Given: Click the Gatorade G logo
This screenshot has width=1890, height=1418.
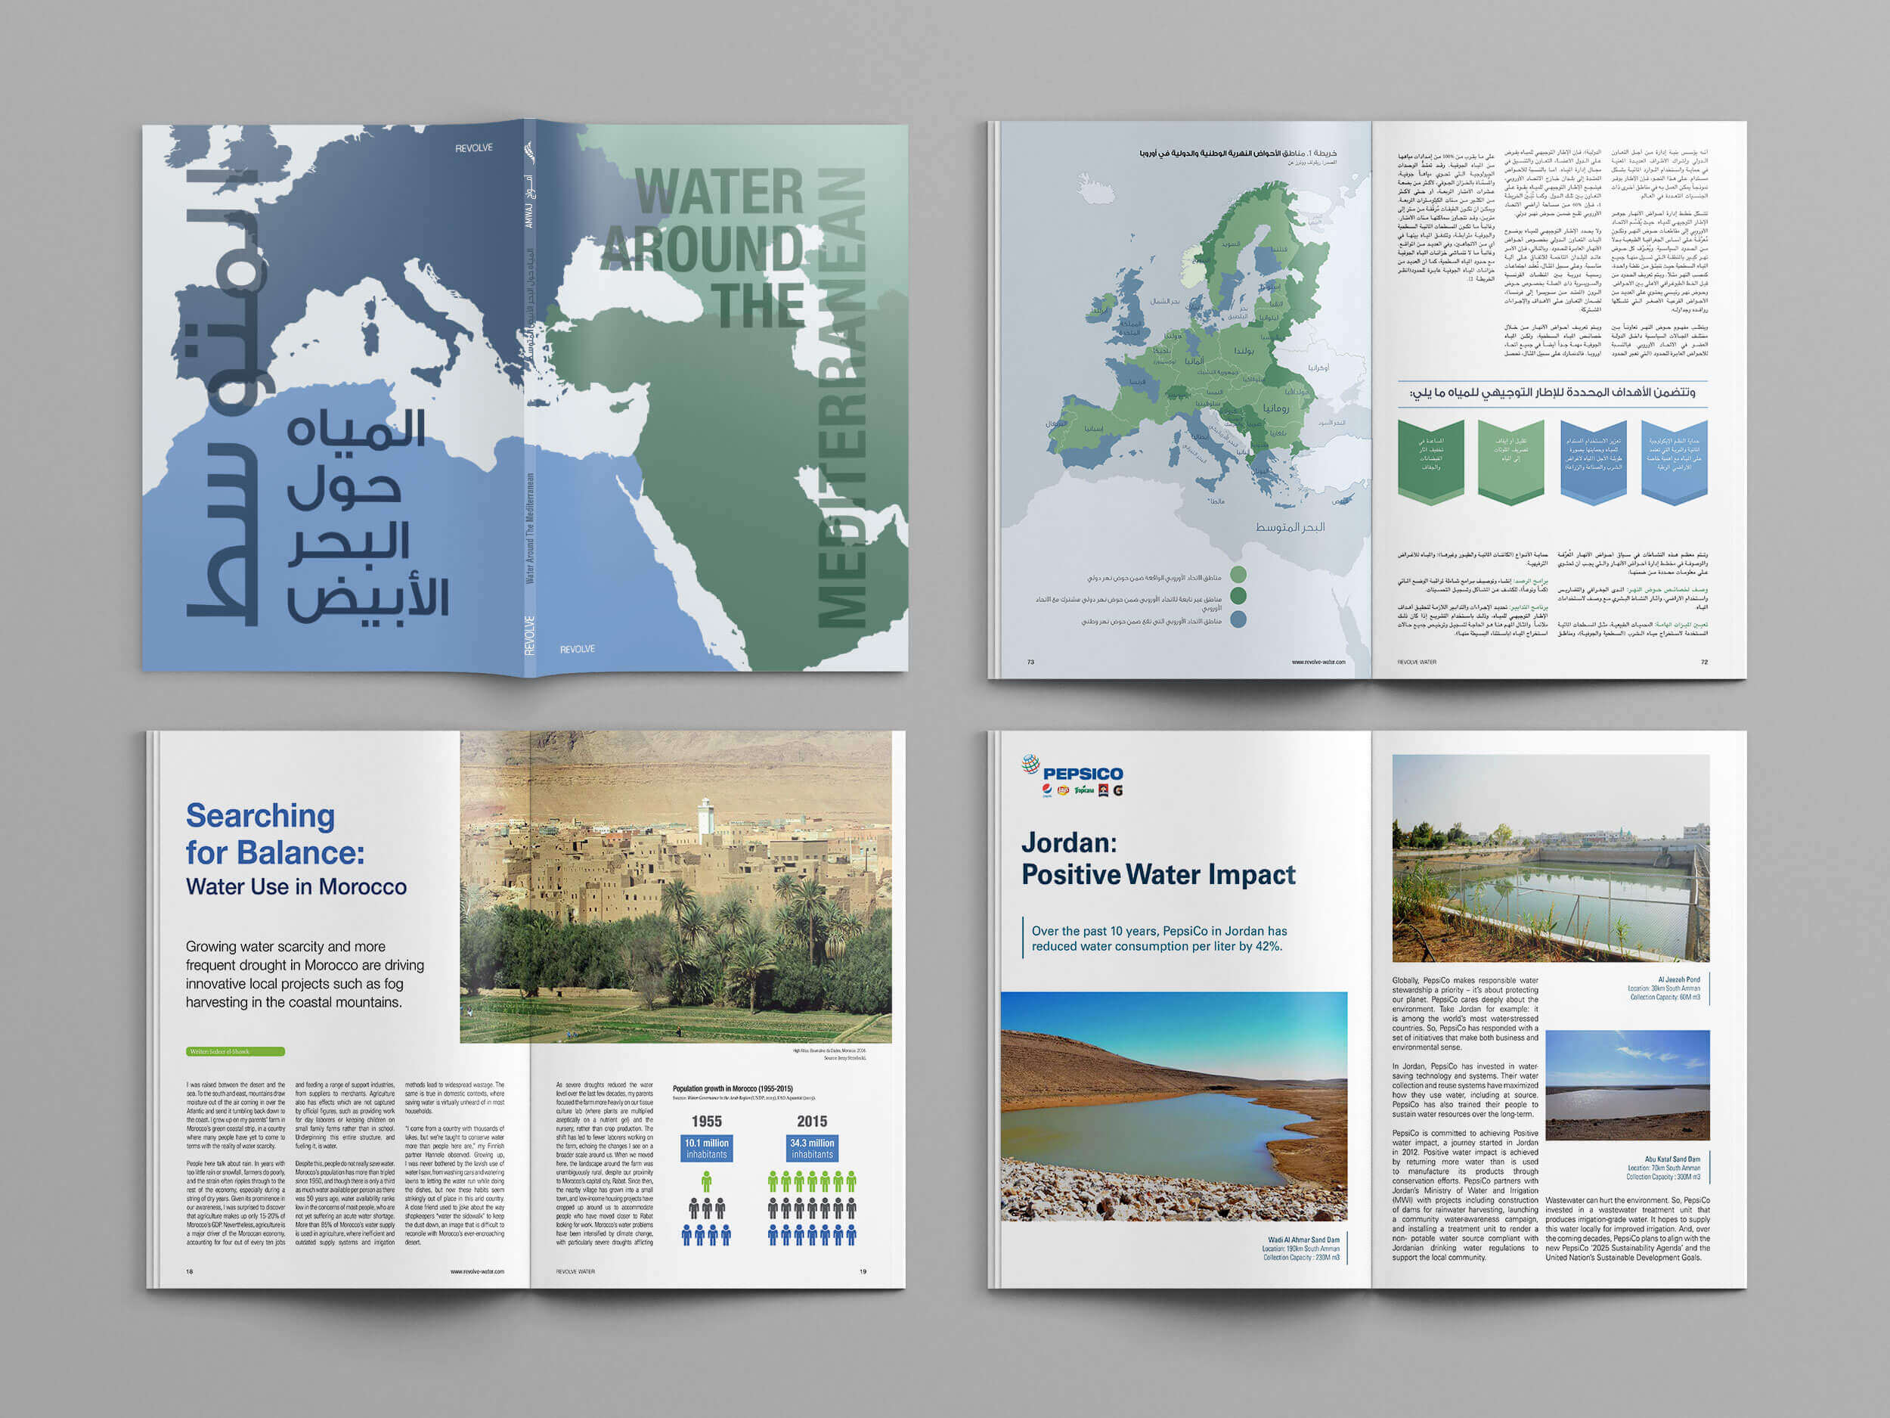Looking at the screenshot, I should pyautogui.click(x=1118, y=790).
